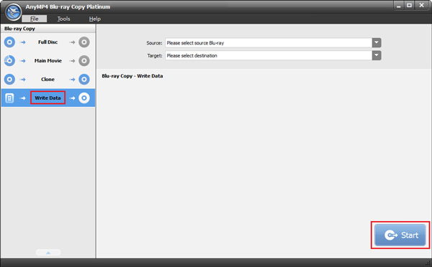Image resolution: width=432 pixels, height=267 pixels.
Task: Click the gray target disc icon for Full Disc
Action: [84, 42]
